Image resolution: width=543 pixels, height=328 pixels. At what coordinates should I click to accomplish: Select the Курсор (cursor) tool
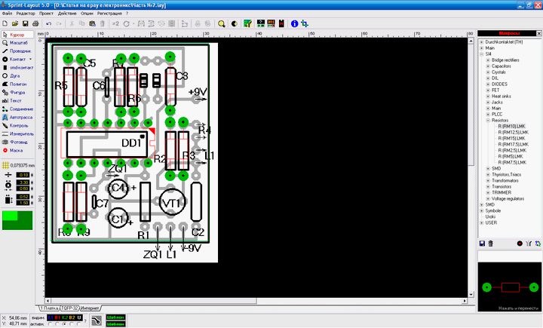pyautogui.click(x=18, y=35)
